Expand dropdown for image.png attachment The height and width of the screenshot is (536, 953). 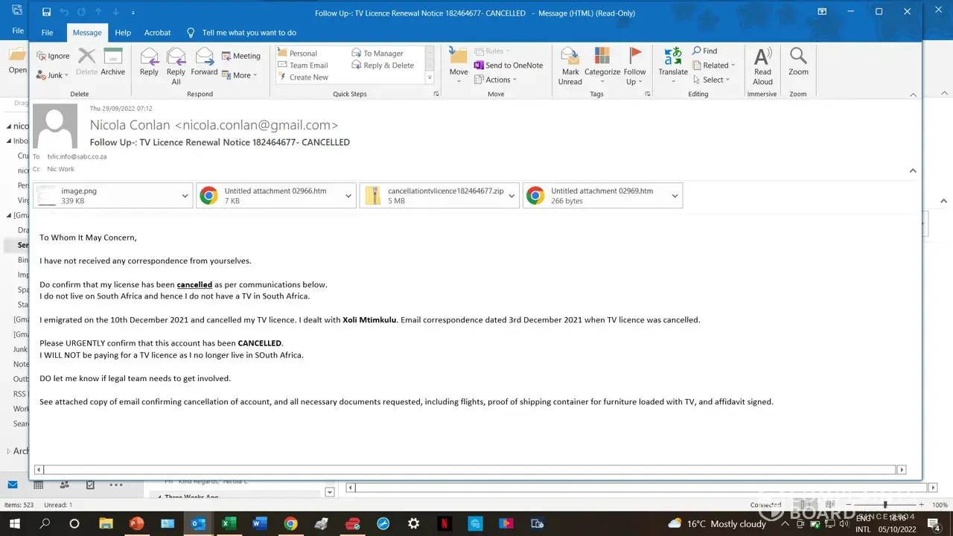tap(185, 196)
